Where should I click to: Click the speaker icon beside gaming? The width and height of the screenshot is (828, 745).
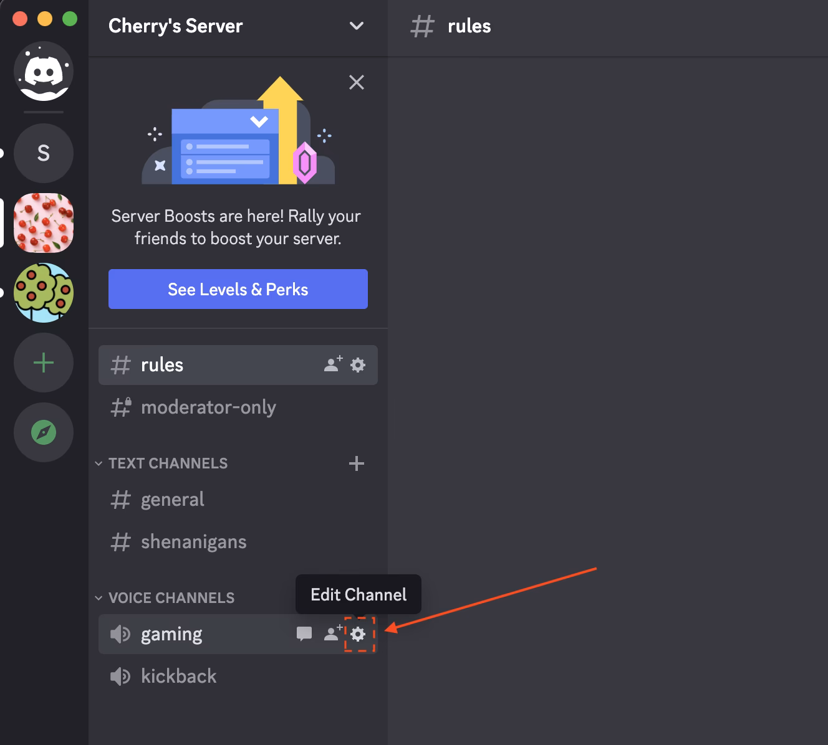(x=120, y=634)
